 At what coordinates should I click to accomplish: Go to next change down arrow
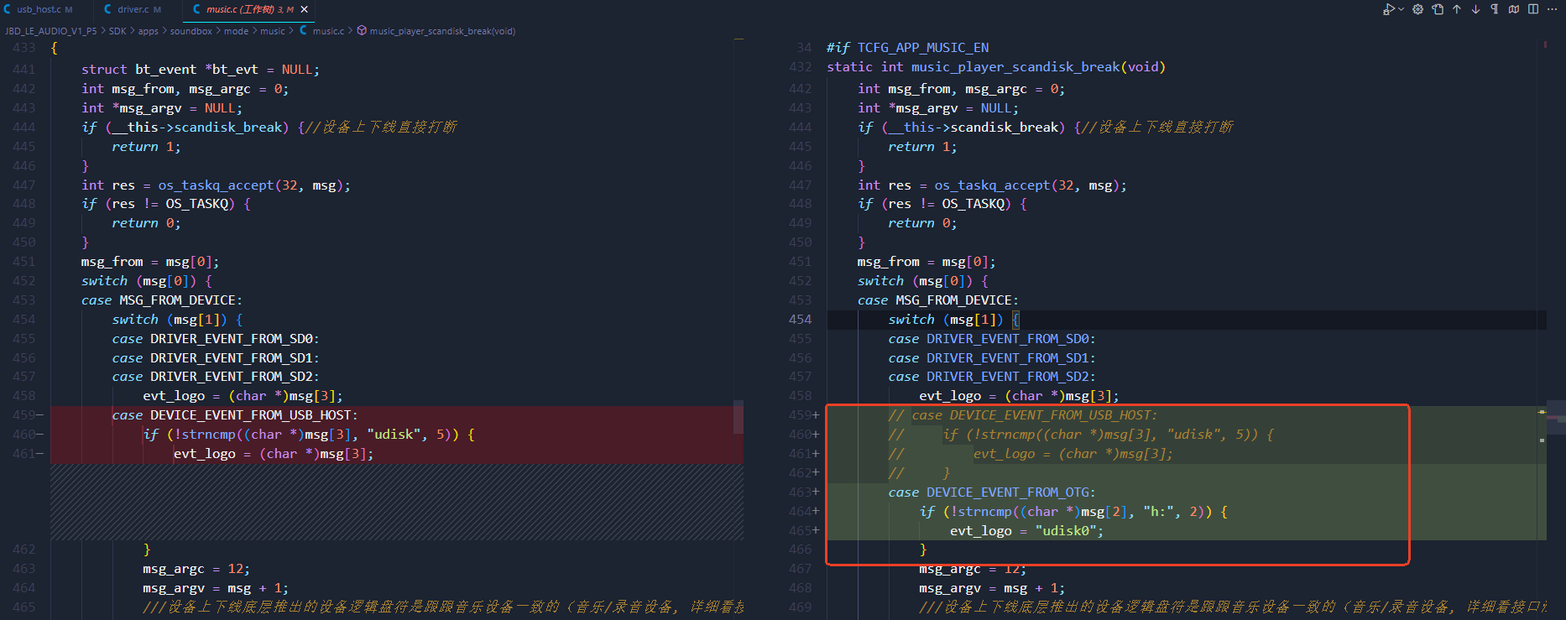click(1475, 9)
